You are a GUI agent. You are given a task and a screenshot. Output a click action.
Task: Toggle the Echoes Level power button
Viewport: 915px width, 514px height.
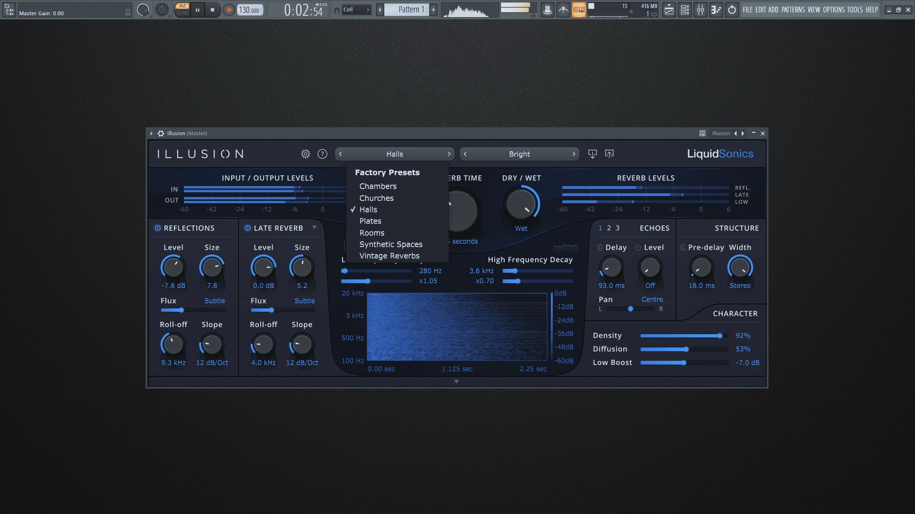pos(638,247)
